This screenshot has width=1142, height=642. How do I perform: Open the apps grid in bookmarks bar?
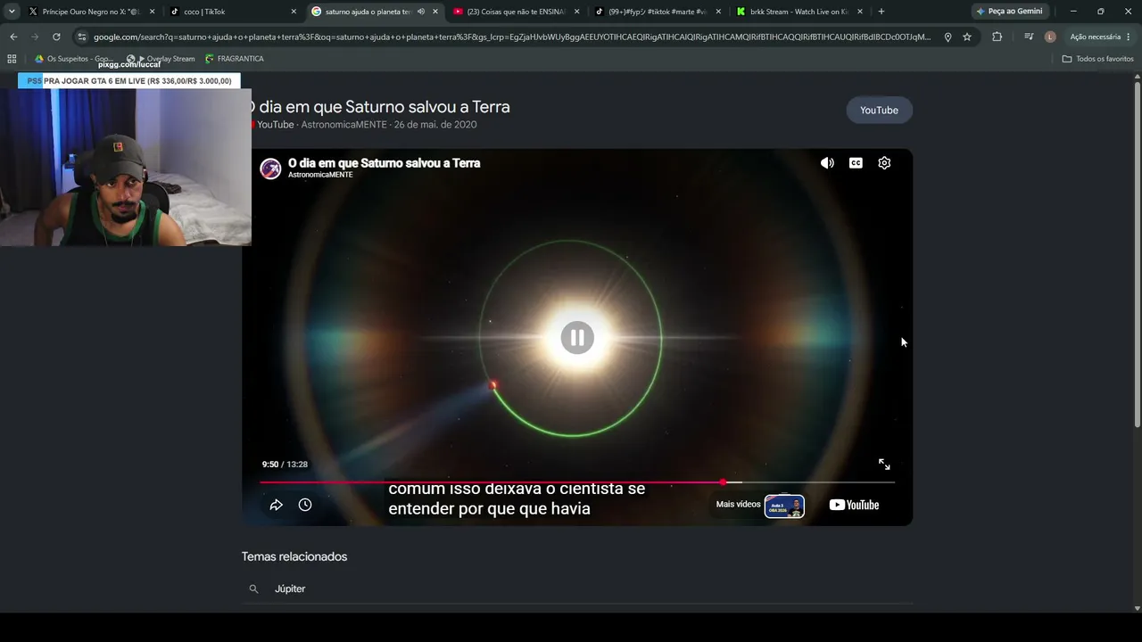coord(12,59)
